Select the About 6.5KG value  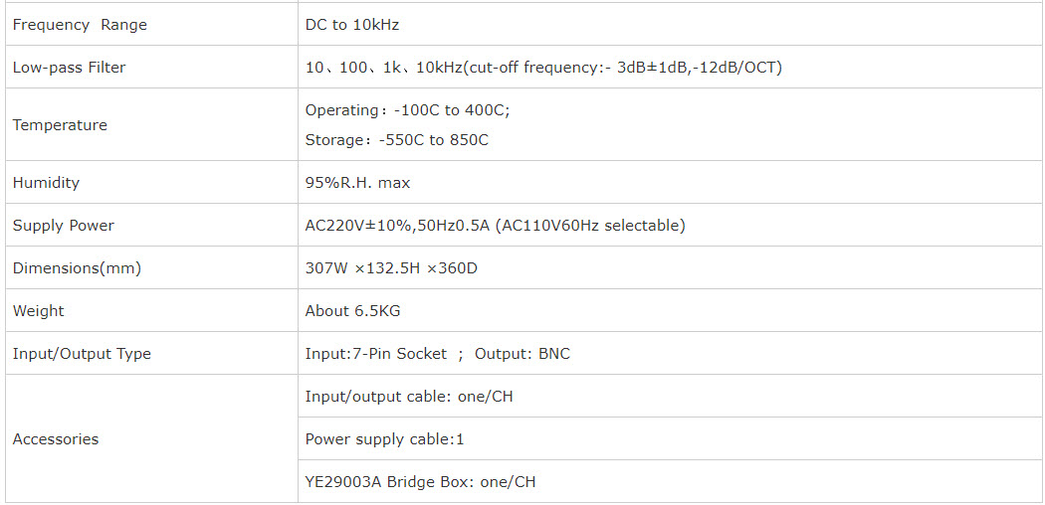coord(352,311)
